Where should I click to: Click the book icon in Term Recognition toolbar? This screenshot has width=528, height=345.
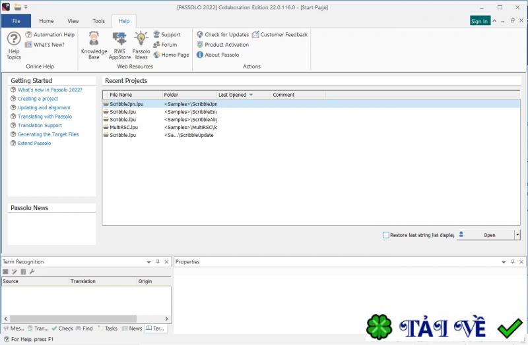pyautogui.click(x=23, y=272)
